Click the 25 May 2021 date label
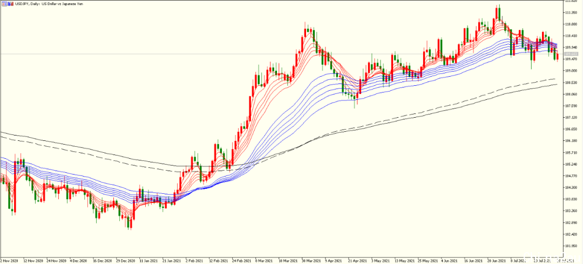This screenshot has height=264, width=583. (x=427, y=260)
